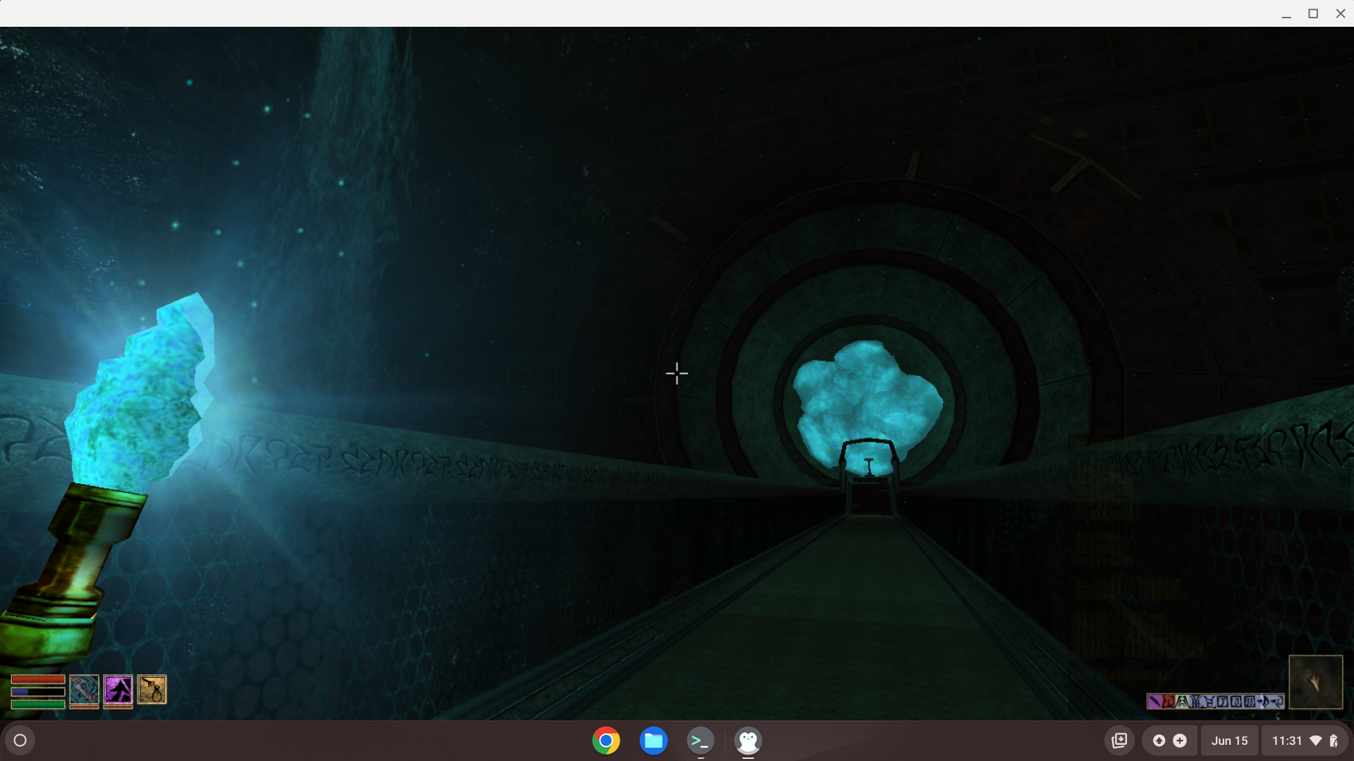Click the Wi-Fi status icon

[1316, 741]
